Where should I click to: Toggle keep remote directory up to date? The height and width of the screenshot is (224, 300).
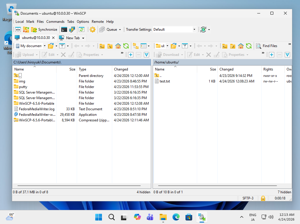[x=82, y=30]
